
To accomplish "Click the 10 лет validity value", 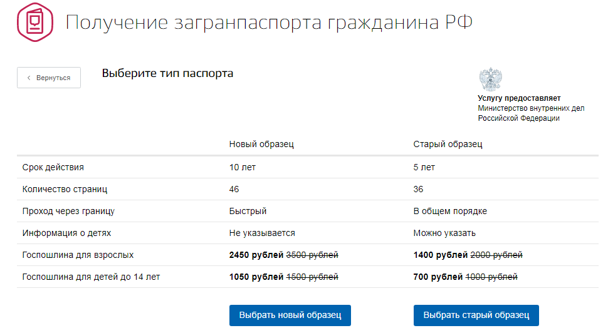I will (x=243, y=168).
